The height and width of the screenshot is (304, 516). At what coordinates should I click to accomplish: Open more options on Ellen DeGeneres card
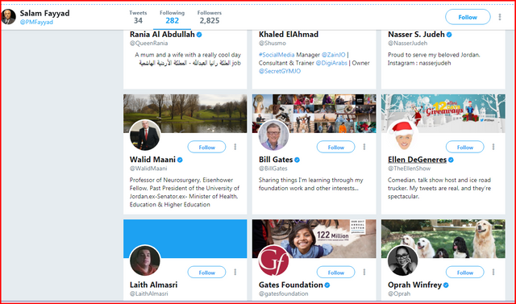(x=493, y=147)
